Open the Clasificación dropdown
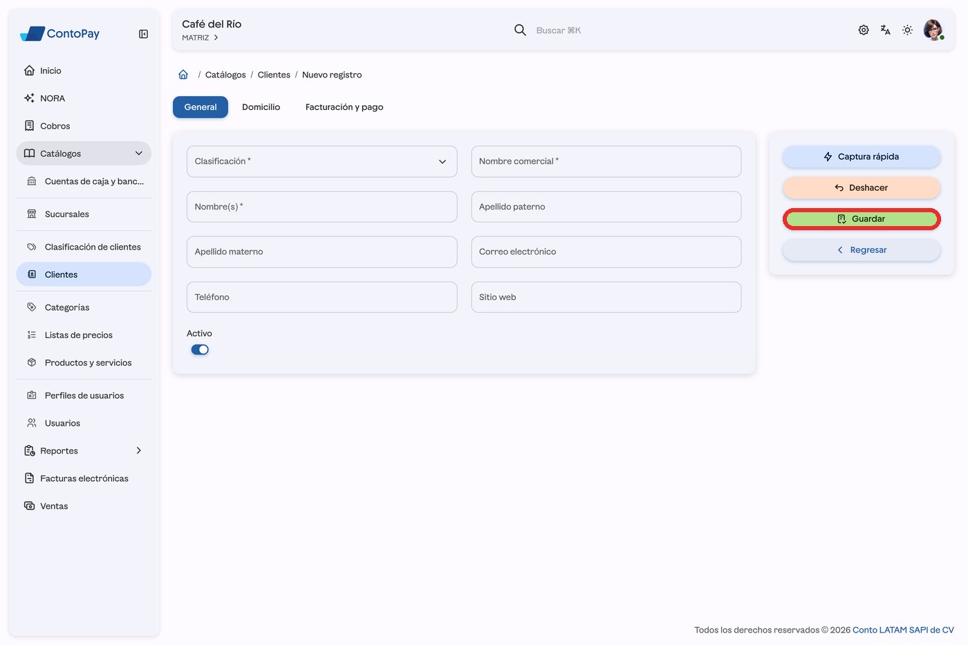The height and width of the screenshot is (645, 968). (322, 161)
